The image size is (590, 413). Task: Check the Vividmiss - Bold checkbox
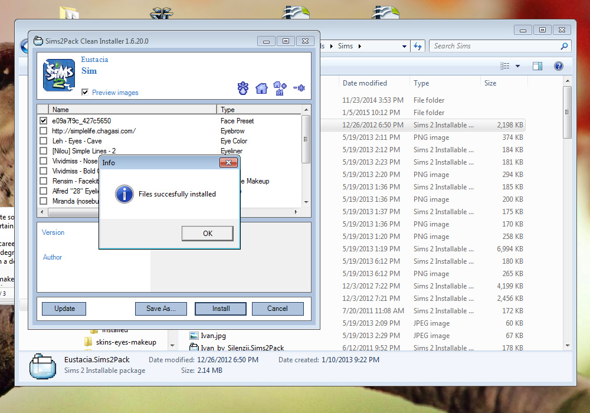(43, 171)
